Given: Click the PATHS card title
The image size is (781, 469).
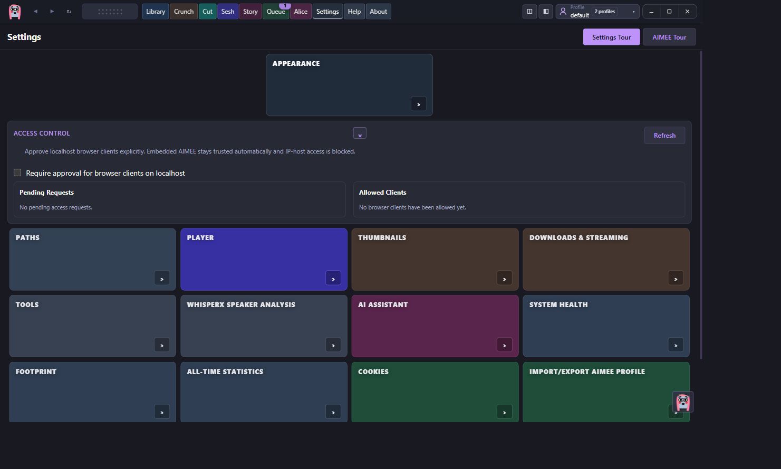Looking at the screenshot, I should click(x=27, y=237).
